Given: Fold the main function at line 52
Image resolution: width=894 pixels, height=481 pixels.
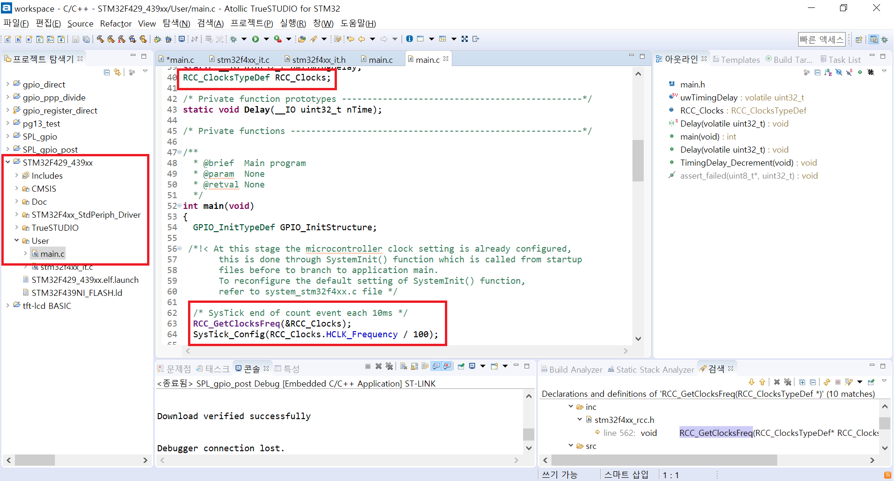Looking at the screenshot, I should [x=180, y=206].
